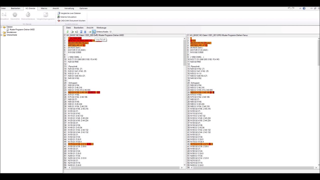The image size is (320, 180).
Task: Click the Unterschiede : 12 counter
Action: (x=104, y=32)
